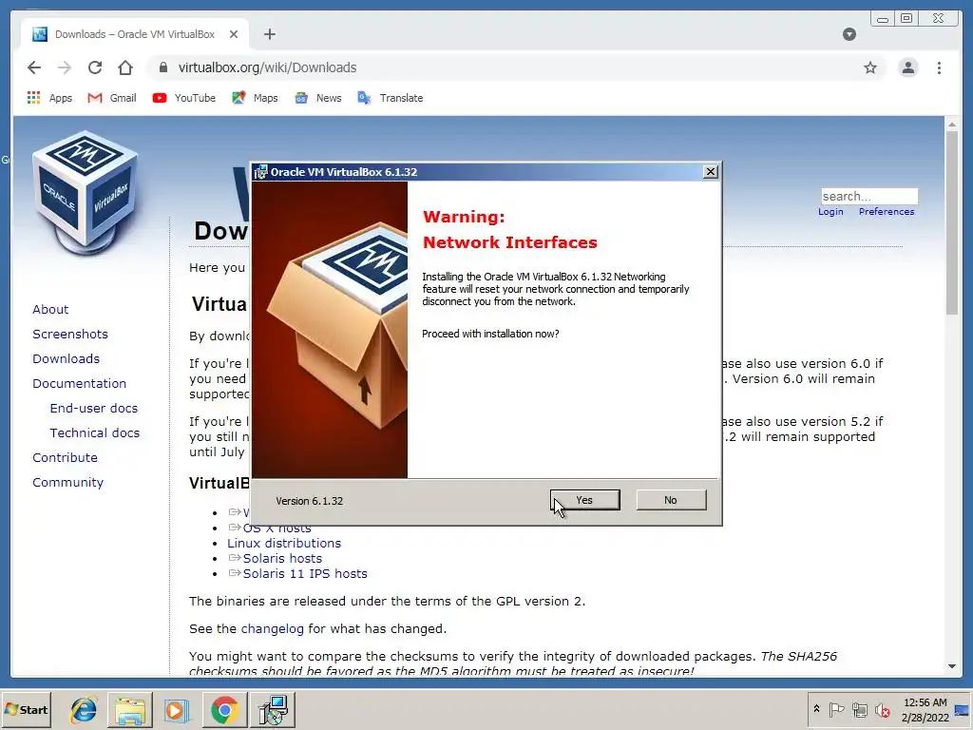
Task: Click the page scrollbar down arrow
Action: (952, 666)
